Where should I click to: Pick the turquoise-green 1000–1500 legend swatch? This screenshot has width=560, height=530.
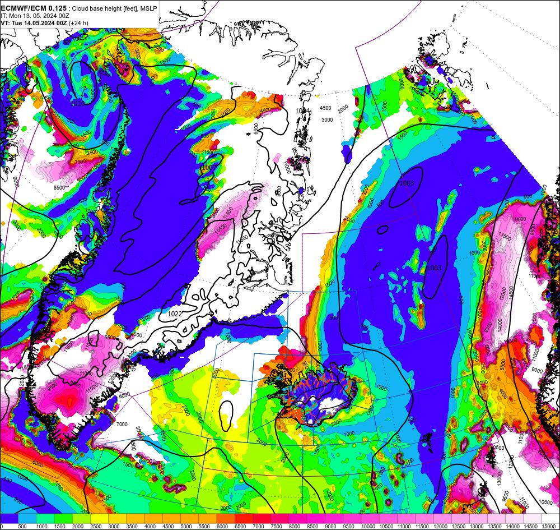click(x=45, y=518)
